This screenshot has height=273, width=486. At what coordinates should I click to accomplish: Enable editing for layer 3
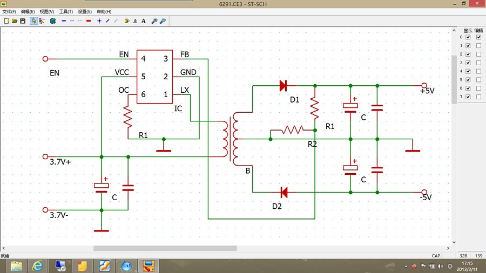[x=478, y=63]
